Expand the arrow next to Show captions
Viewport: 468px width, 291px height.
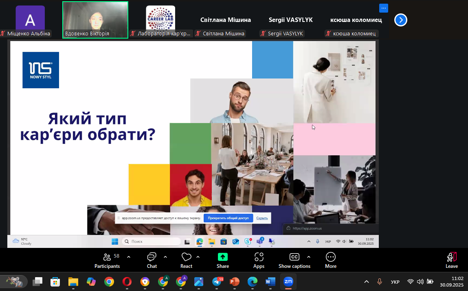coord(308,257)
